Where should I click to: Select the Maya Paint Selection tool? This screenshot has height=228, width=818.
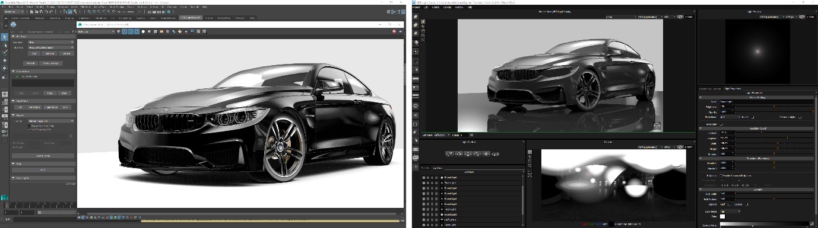(5, 53)
